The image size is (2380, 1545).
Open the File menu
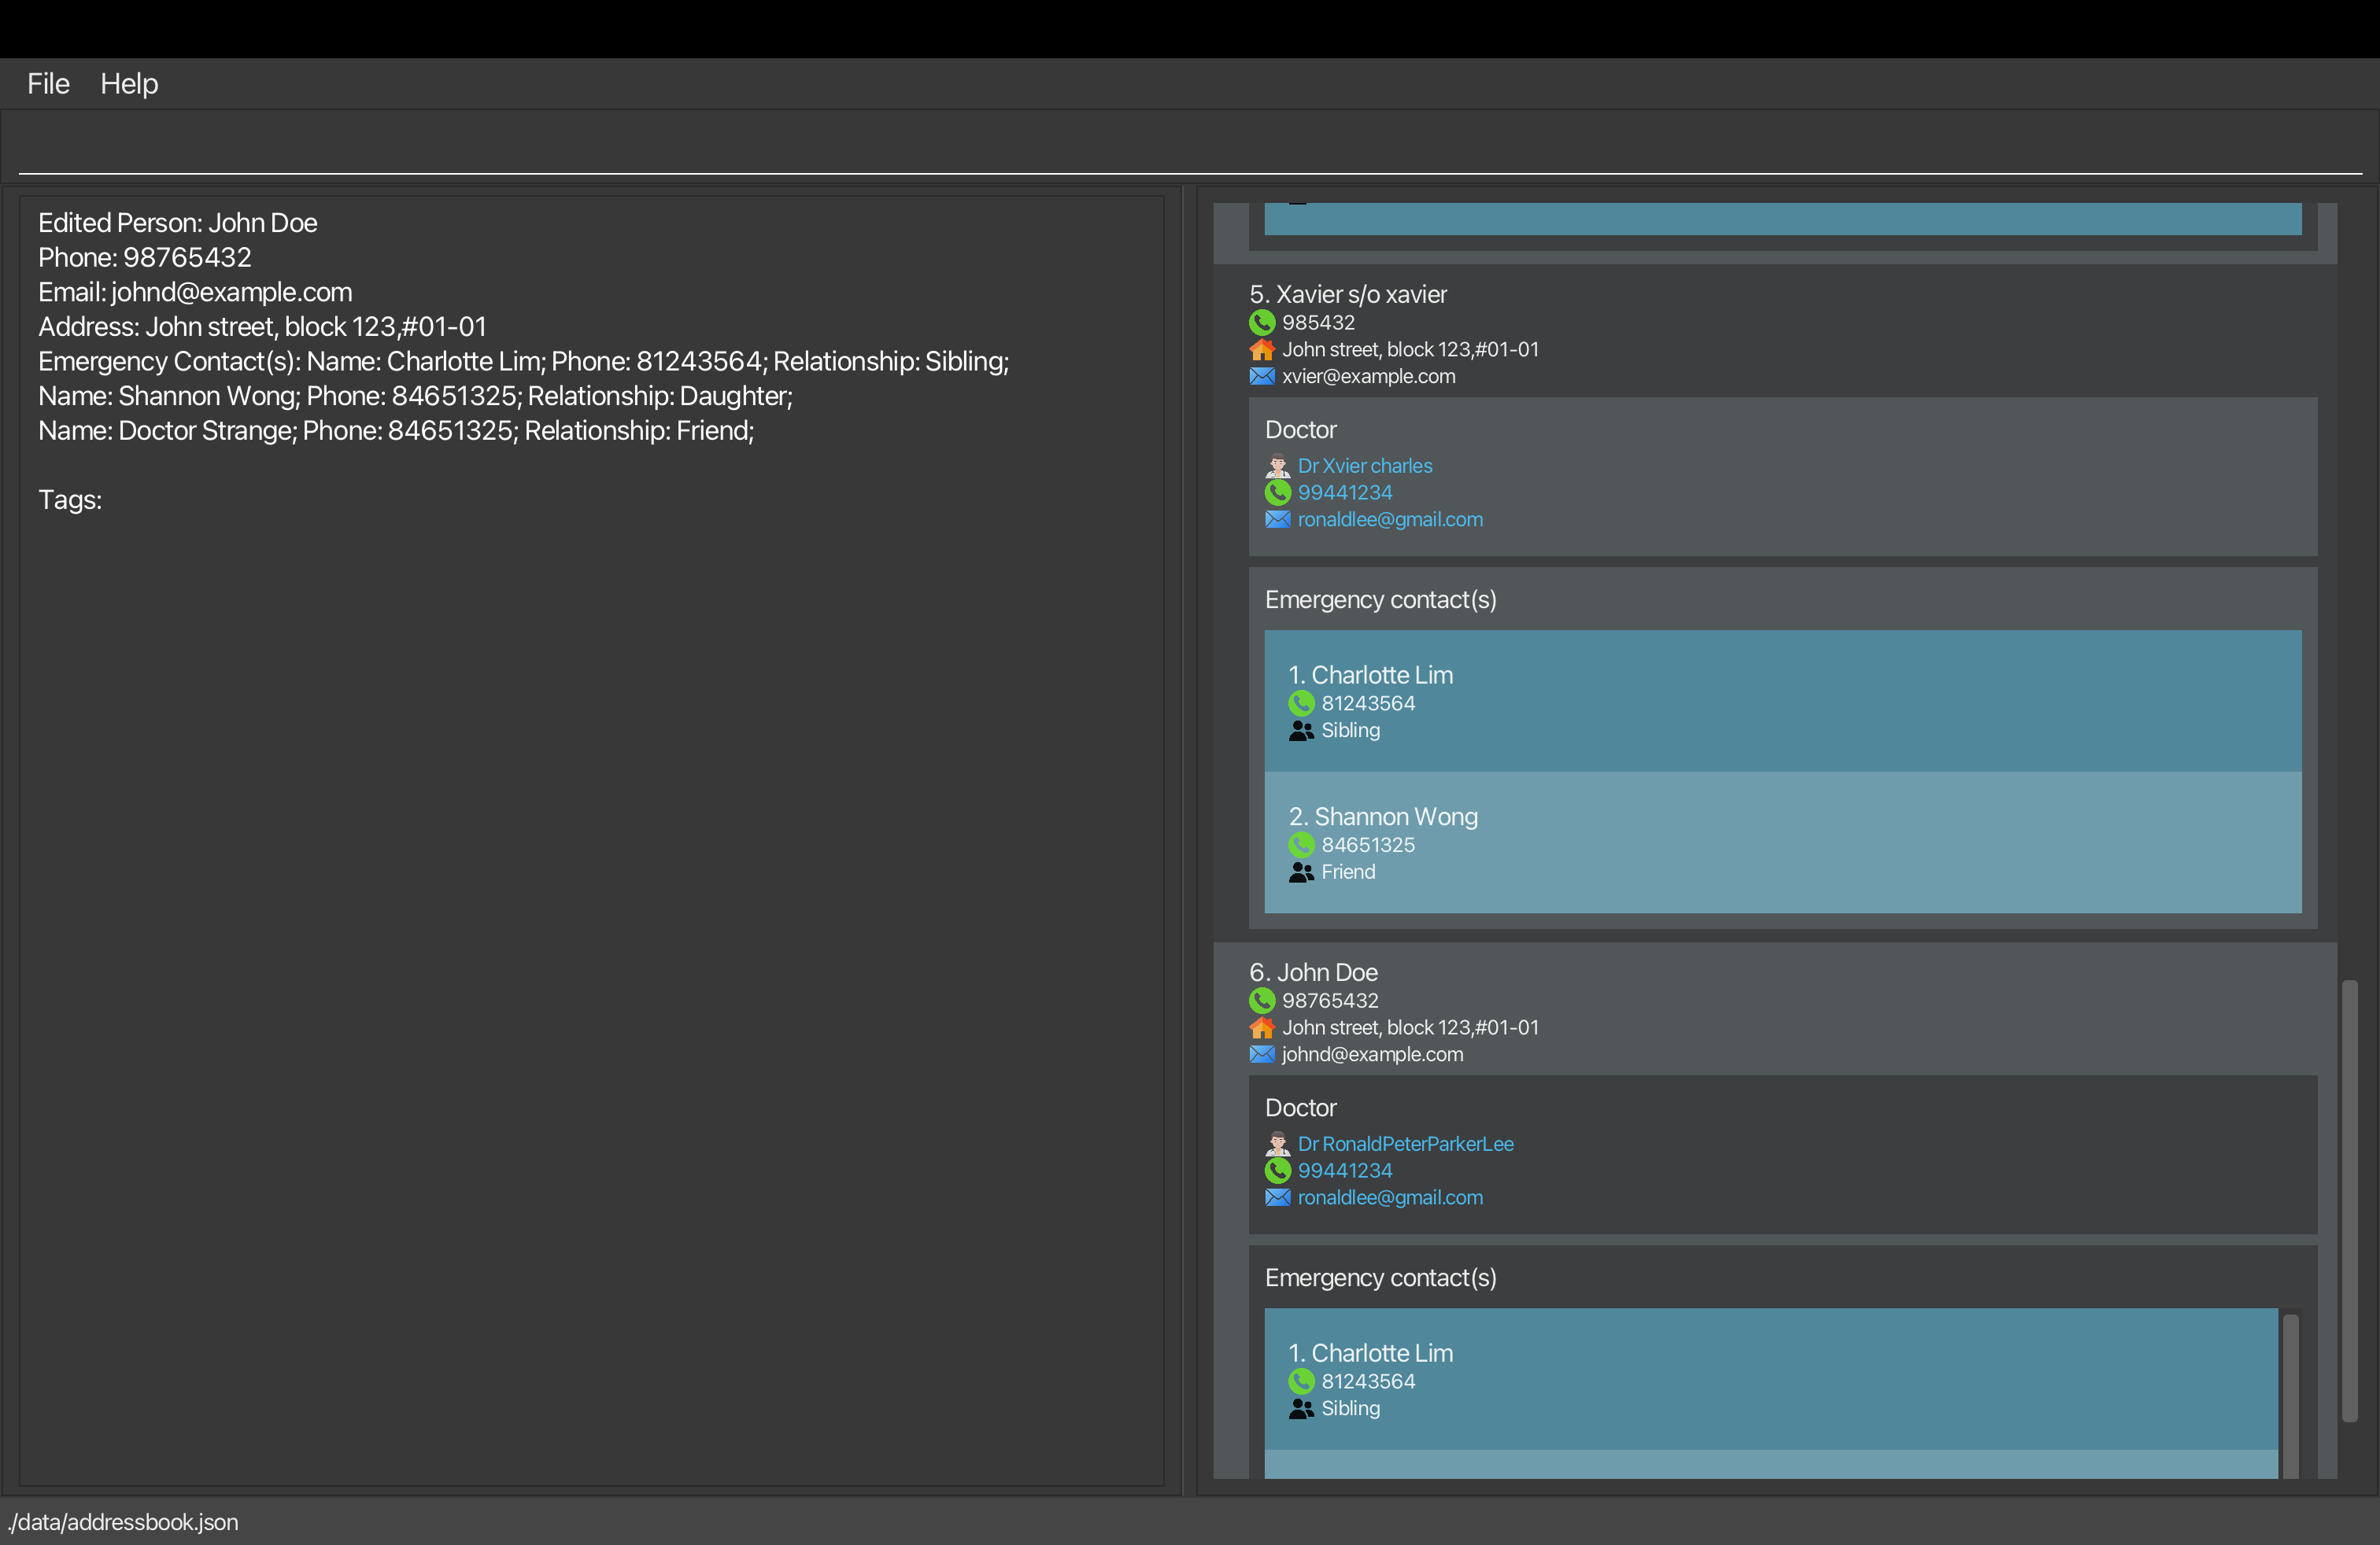point(48,84)
